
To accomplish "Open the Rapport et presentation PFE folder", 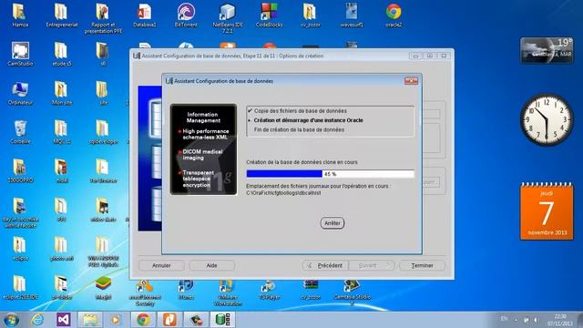I will click(103, 18).
